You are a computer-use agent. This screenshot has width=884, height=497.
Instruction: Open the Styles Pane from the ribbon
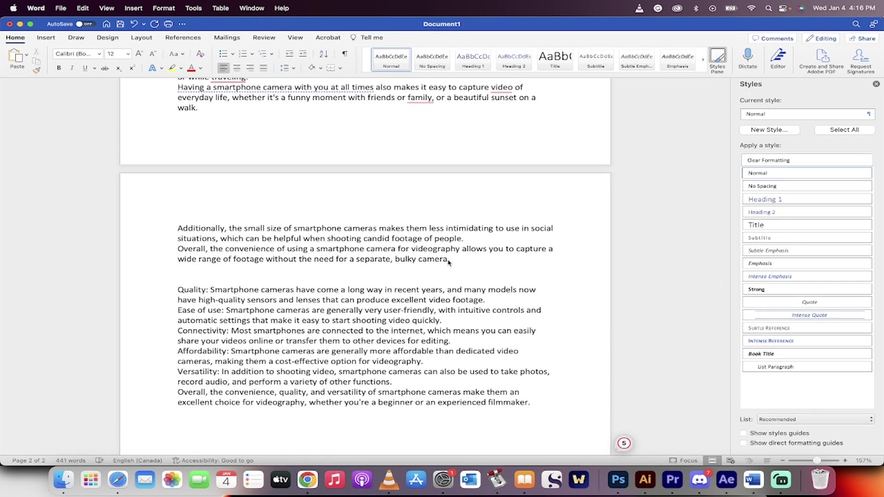click(718, 60)
